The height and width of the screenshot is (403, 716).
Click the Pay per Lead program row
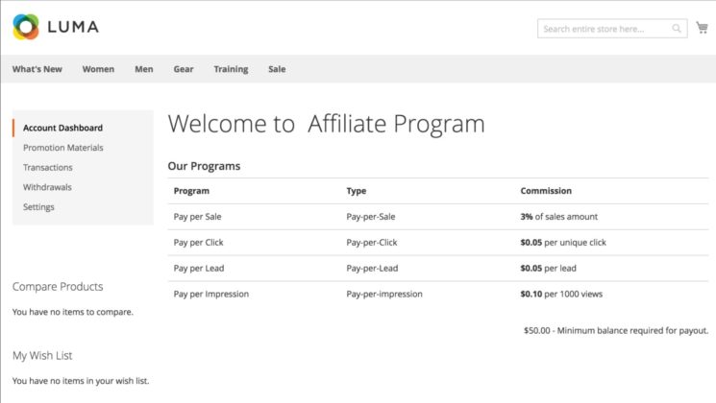(x=199, y=269)
